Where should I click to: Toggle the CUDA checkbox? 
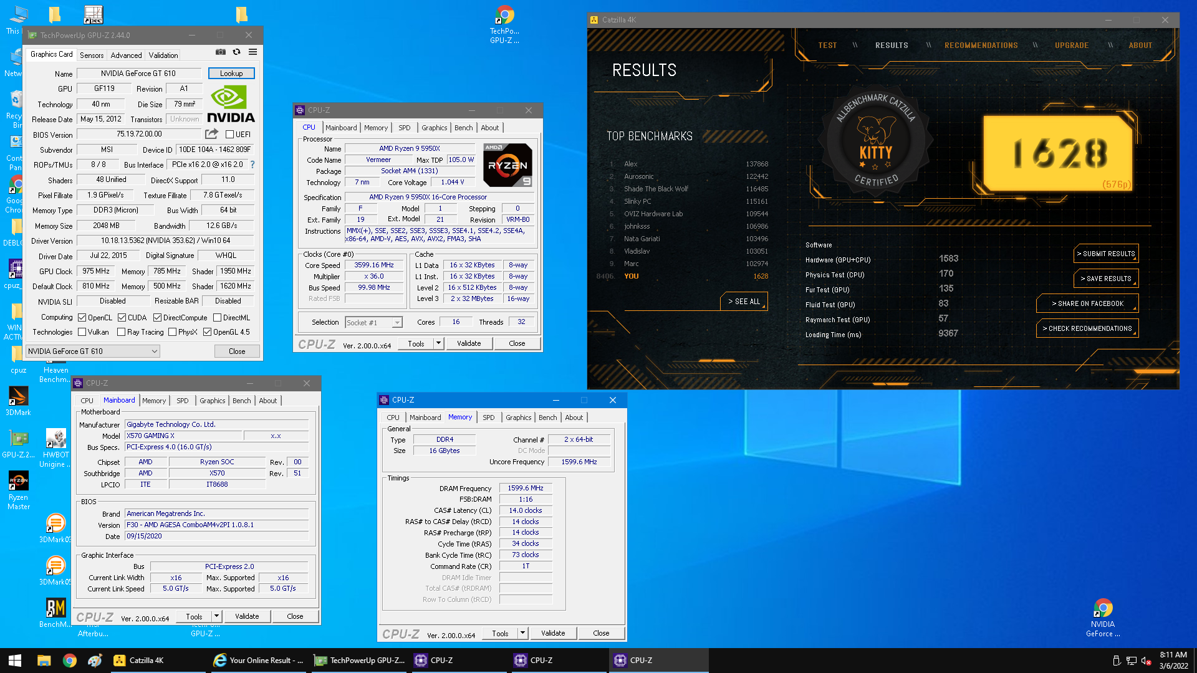point(122,318)
